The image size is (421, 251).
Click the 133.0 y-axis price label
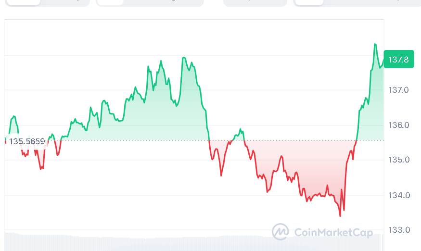tap(399, 230)
